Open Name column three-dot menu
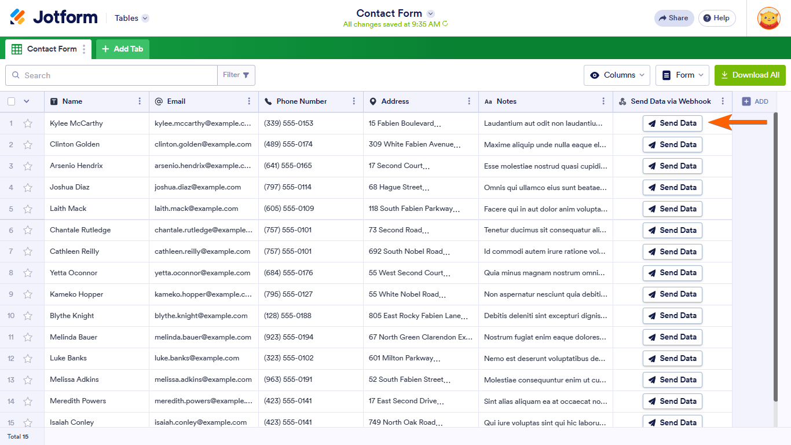791x445 pixels. 140,101
